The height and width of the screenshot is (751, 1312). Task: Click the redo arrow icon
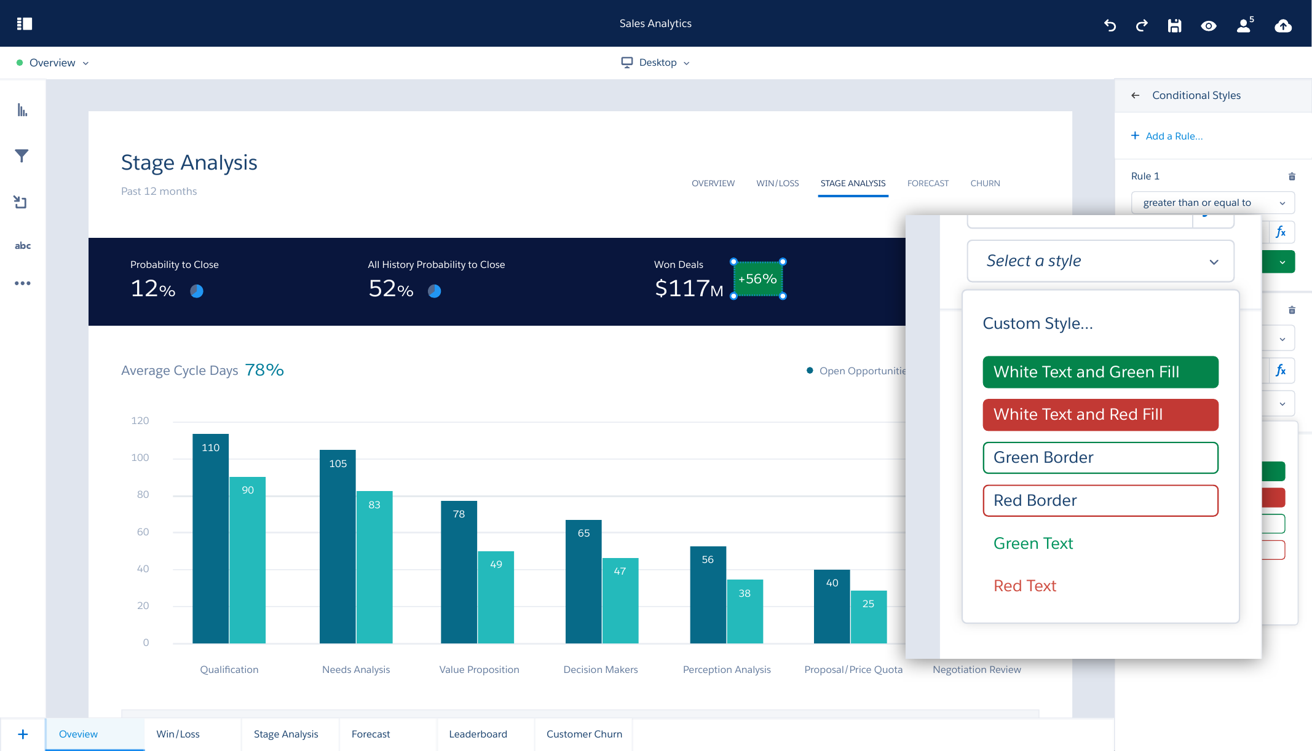1142,25
